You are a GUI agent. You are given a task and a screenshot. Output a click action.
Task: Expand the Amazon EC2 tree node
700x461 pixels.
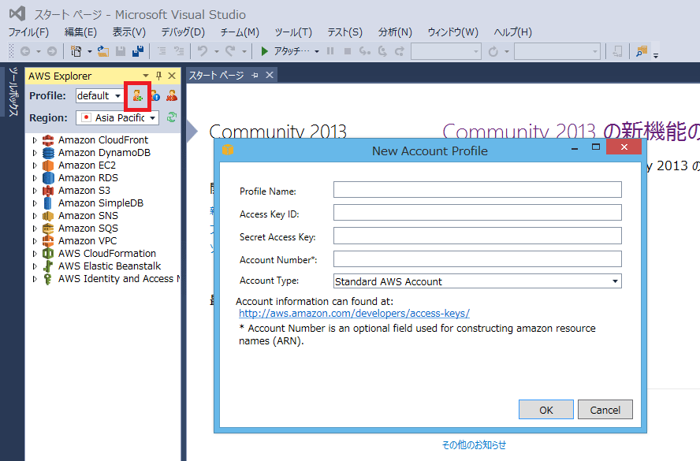pyautogui.click(x=35, y=165)
